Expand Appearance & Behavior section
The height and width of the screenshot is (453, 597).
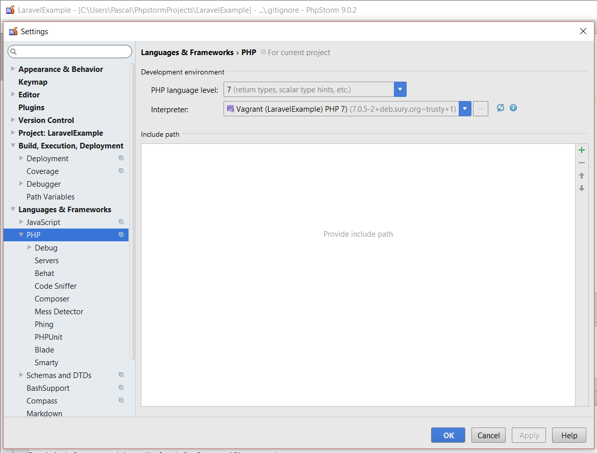pos(13,69)
